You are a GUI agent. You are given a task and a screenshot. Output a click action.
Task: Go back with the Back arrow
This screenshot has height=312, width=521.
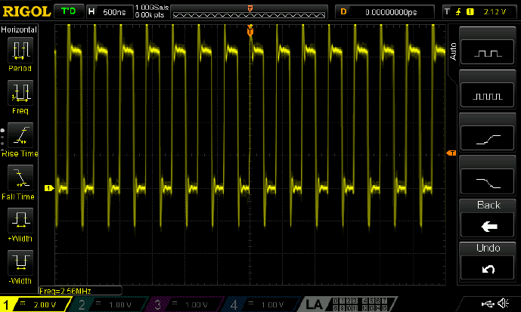click(x=488, y=226)
